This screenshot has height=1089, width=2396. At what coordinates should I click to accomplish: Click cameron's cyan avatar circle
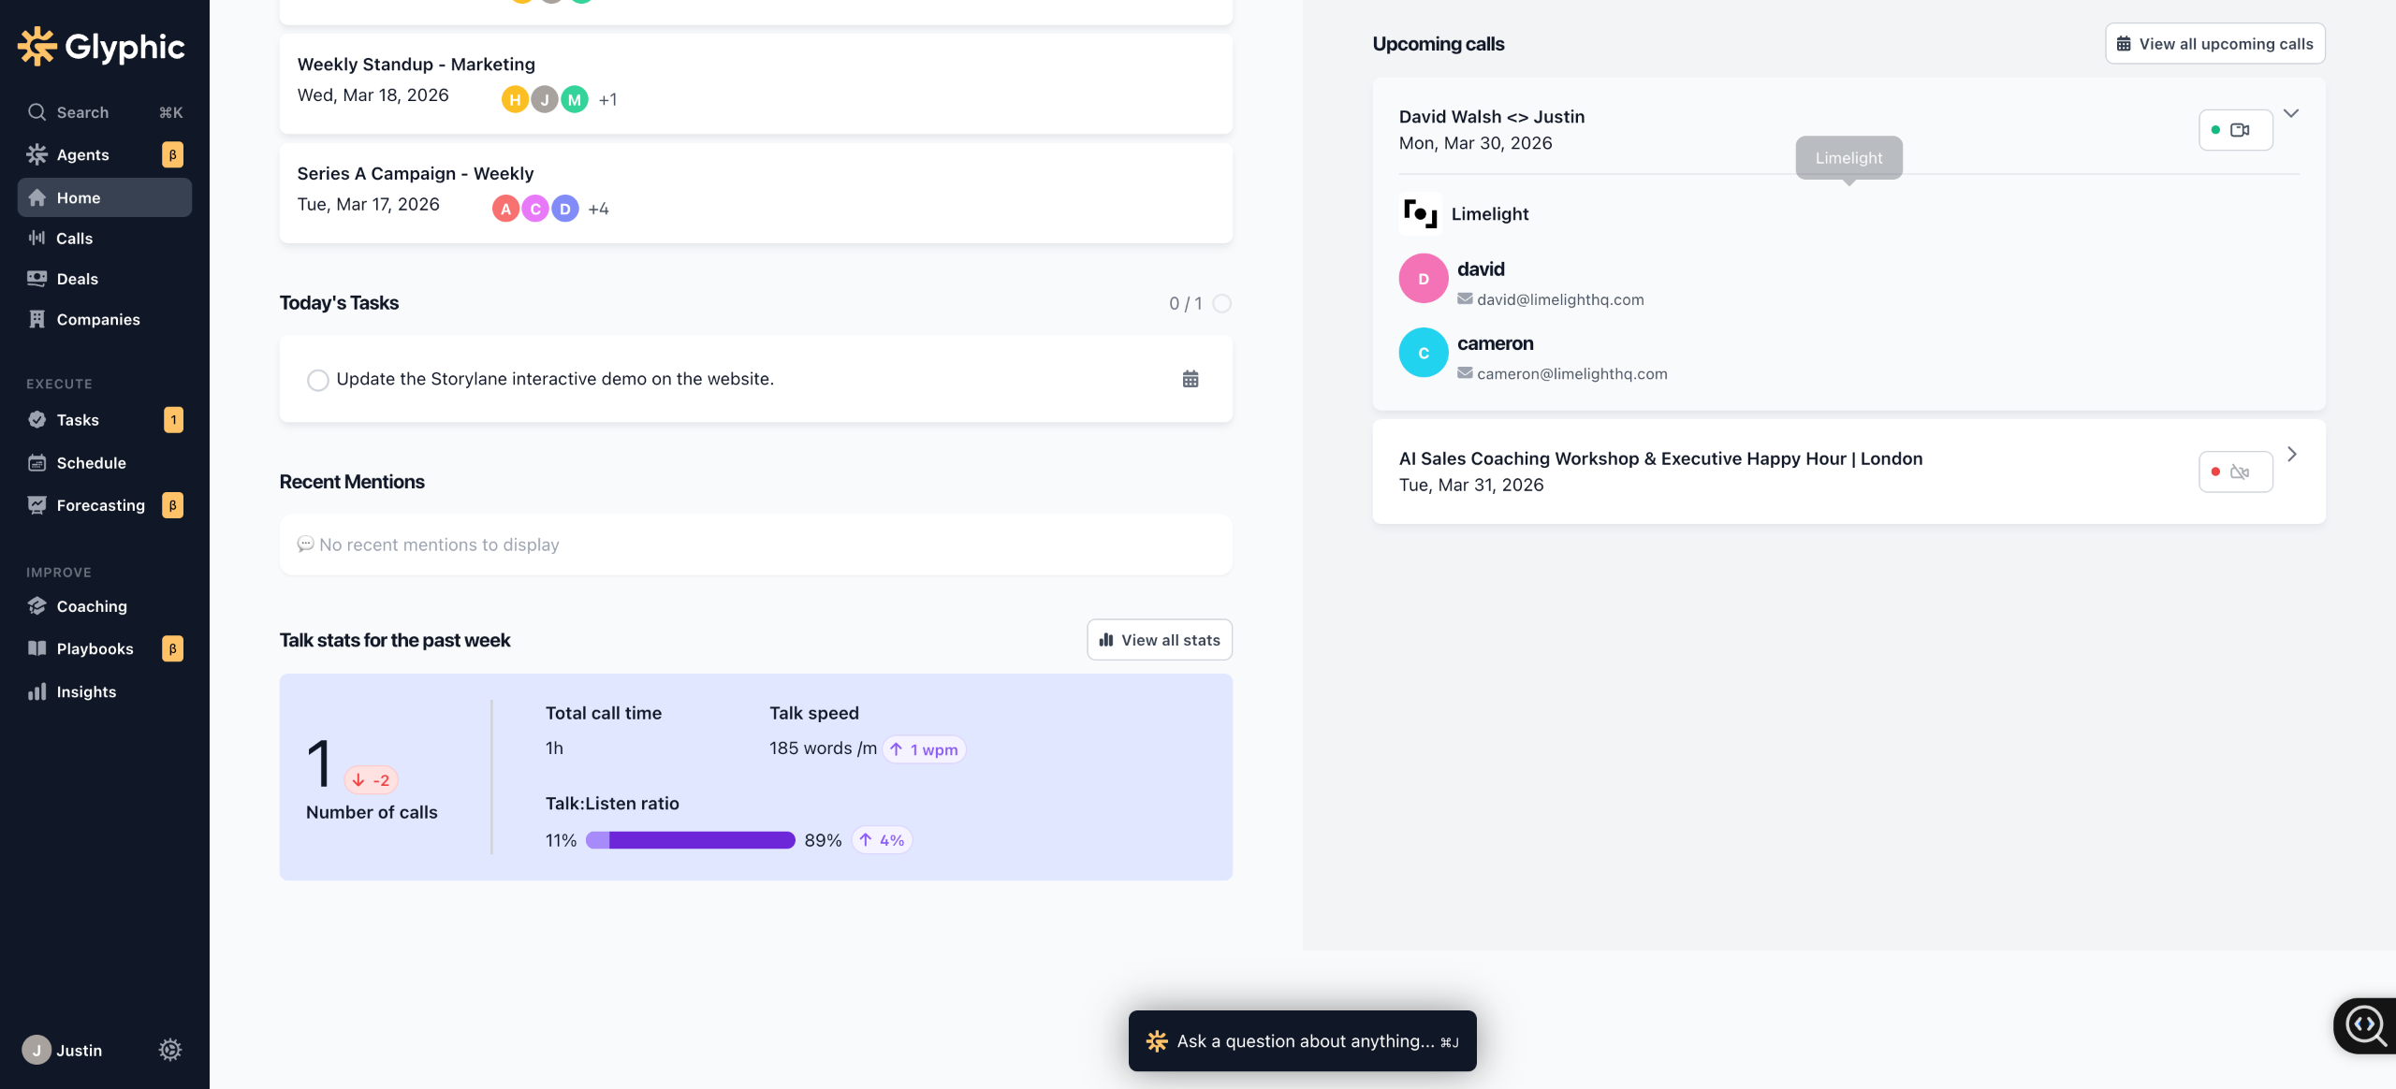tap(1423, 353)
